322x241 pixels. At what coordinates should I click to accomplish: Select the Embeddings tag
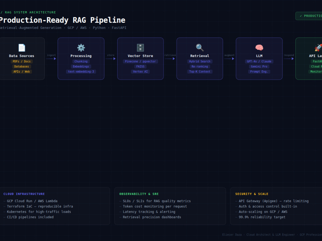coord(81,67)
